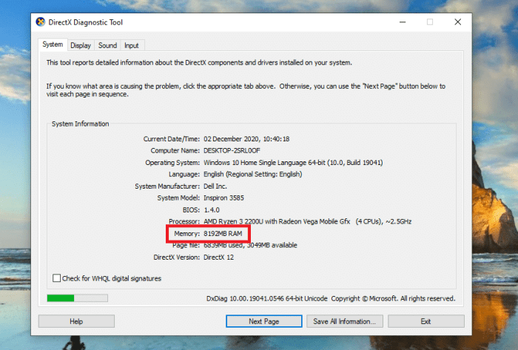Screen dimensions: 518x350
Task: Click the disabled maximize window button
Action: point(430,22)
